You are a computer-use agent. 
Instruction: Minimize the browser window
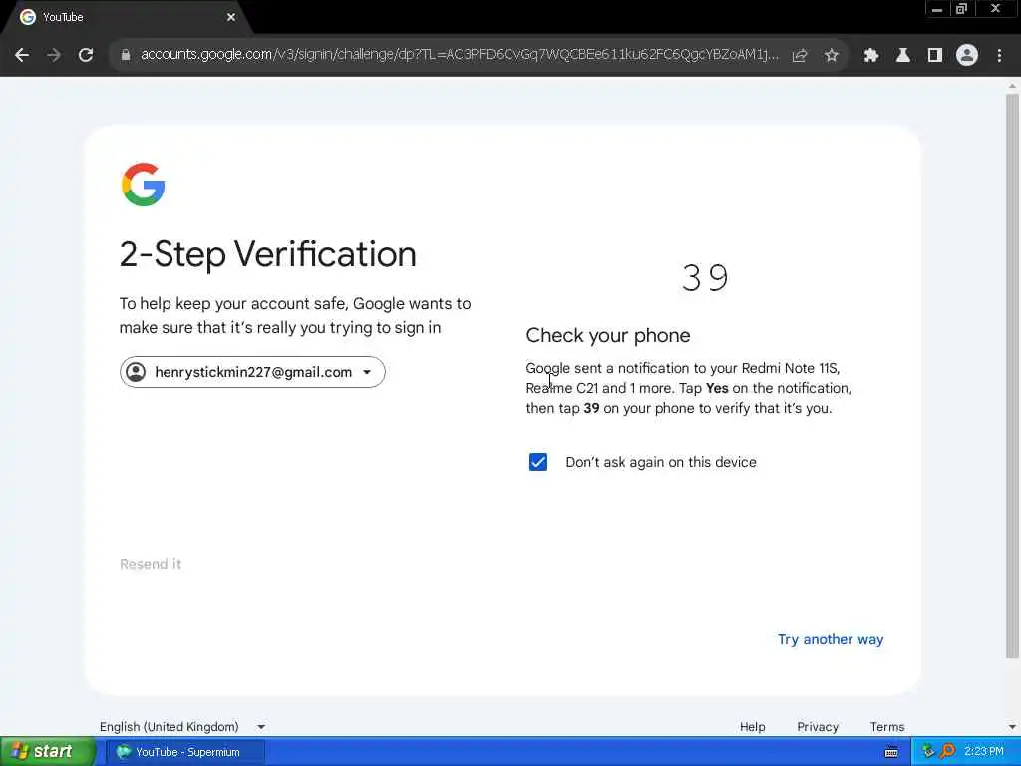tap(937, 9)
